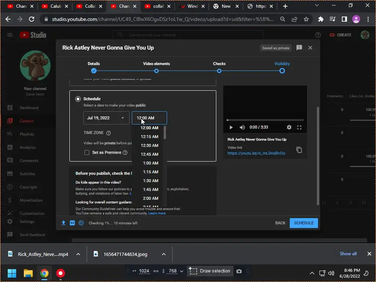Click the time dropdown list scrollbar
Image resolution: width=376 pixels, height=282 pixels.
click(x=165, y=133)
